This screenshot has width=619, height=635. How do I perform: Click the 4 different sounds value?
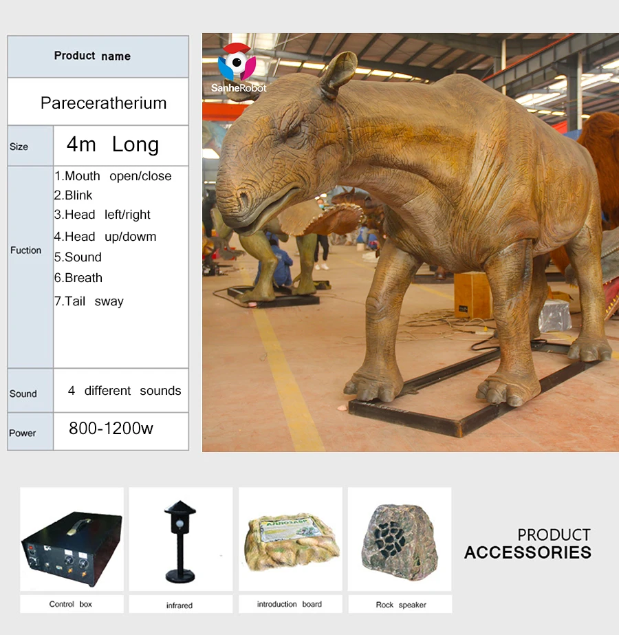(124, 391)
